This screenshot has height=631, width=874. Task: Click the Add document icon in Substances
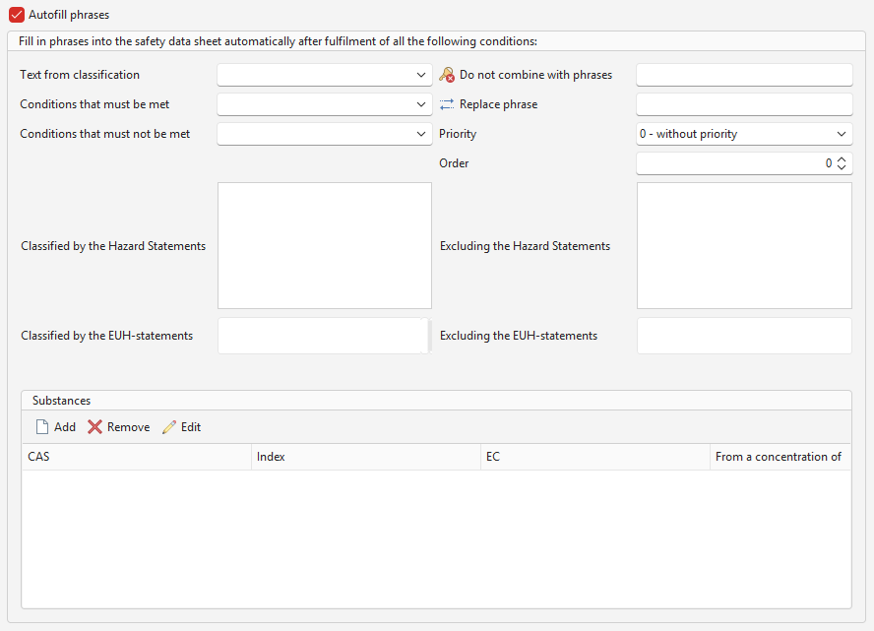tap(41, 427)
